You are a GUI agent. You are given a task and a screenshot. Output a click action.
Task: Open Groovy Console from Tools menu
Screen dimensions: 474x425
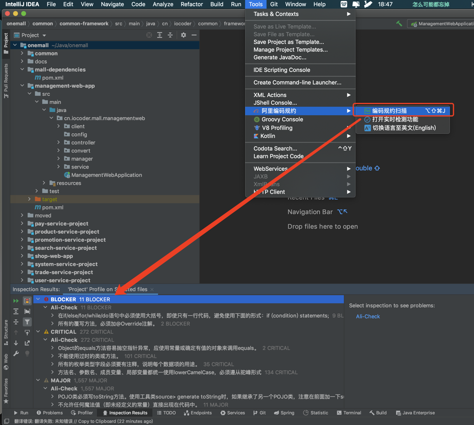pyautogui.click(x=300, y=120)
